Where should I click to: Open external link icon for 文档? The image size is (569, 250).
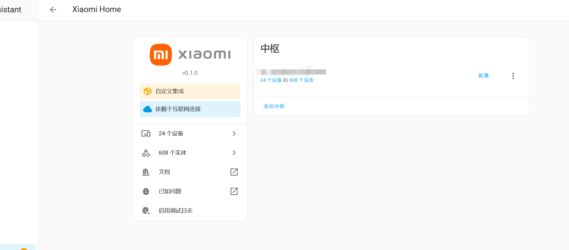[234, 172]
